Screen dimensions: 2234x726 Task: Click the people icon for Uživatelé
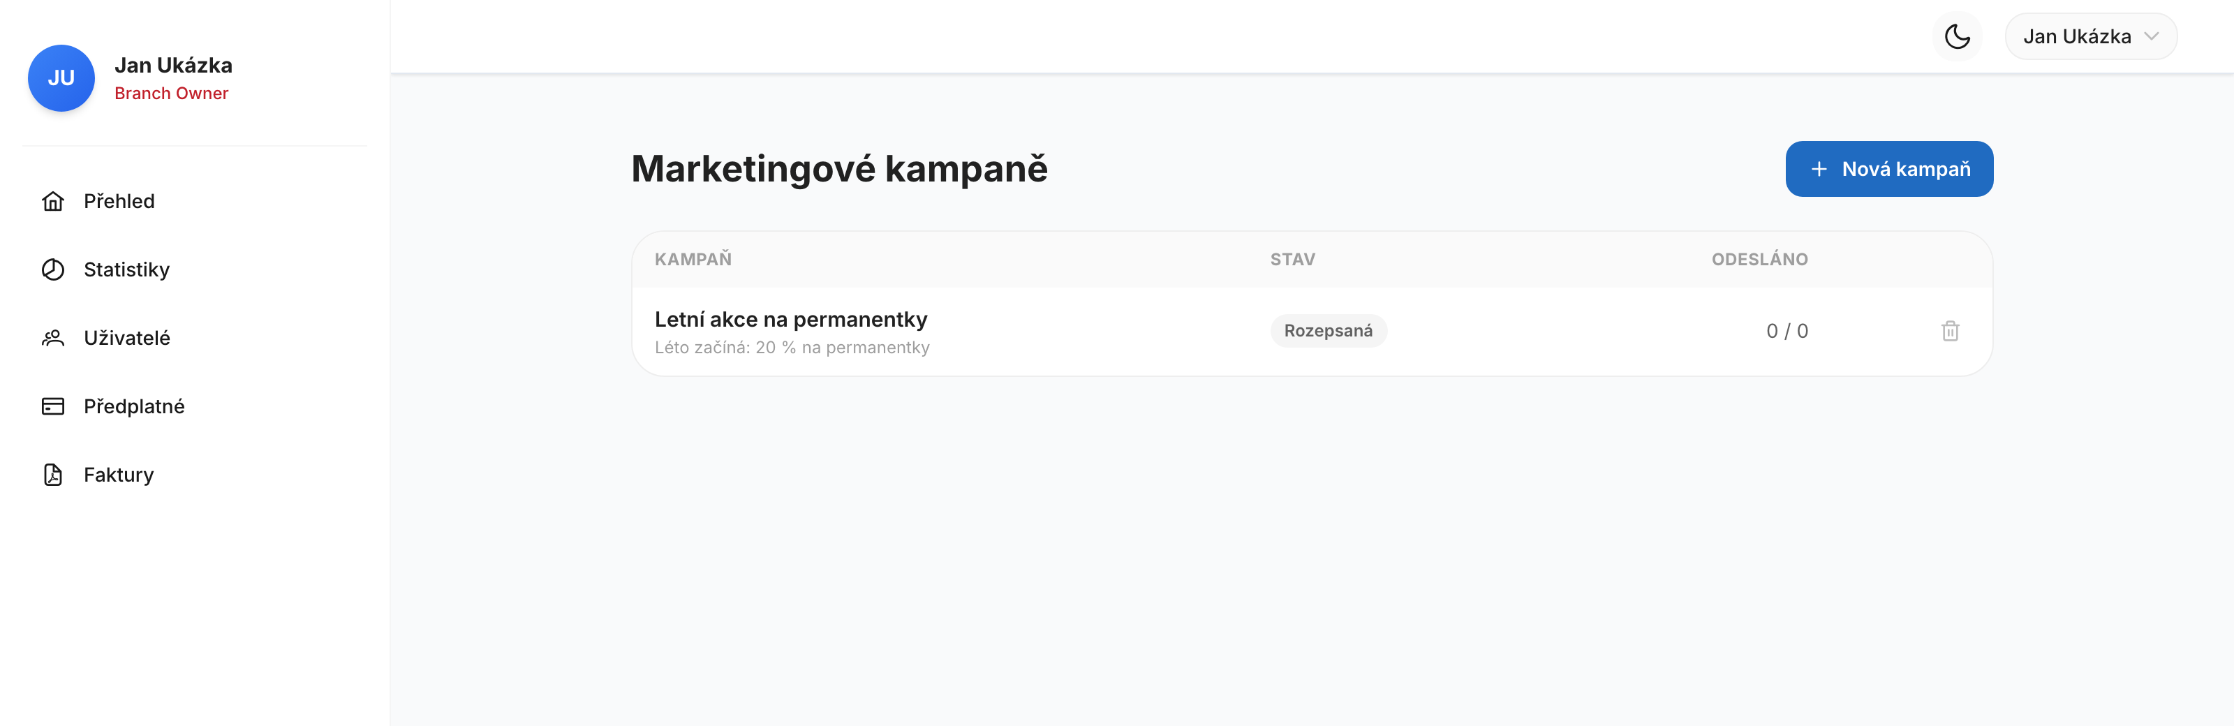coord(53,339)
